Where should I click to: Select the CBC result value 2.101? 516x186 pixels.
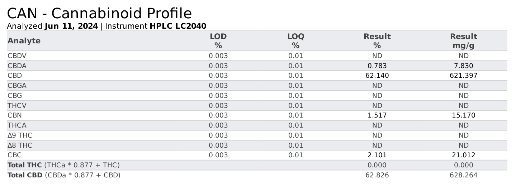click(x=377, y=155)
